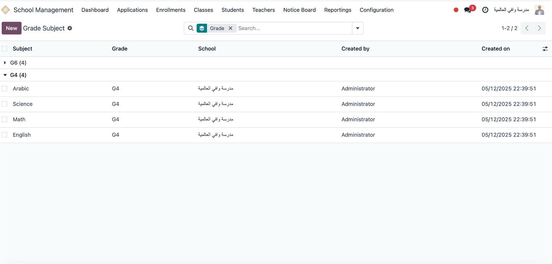
Task: Open the Dashboard menu
Action: [95, 10]
